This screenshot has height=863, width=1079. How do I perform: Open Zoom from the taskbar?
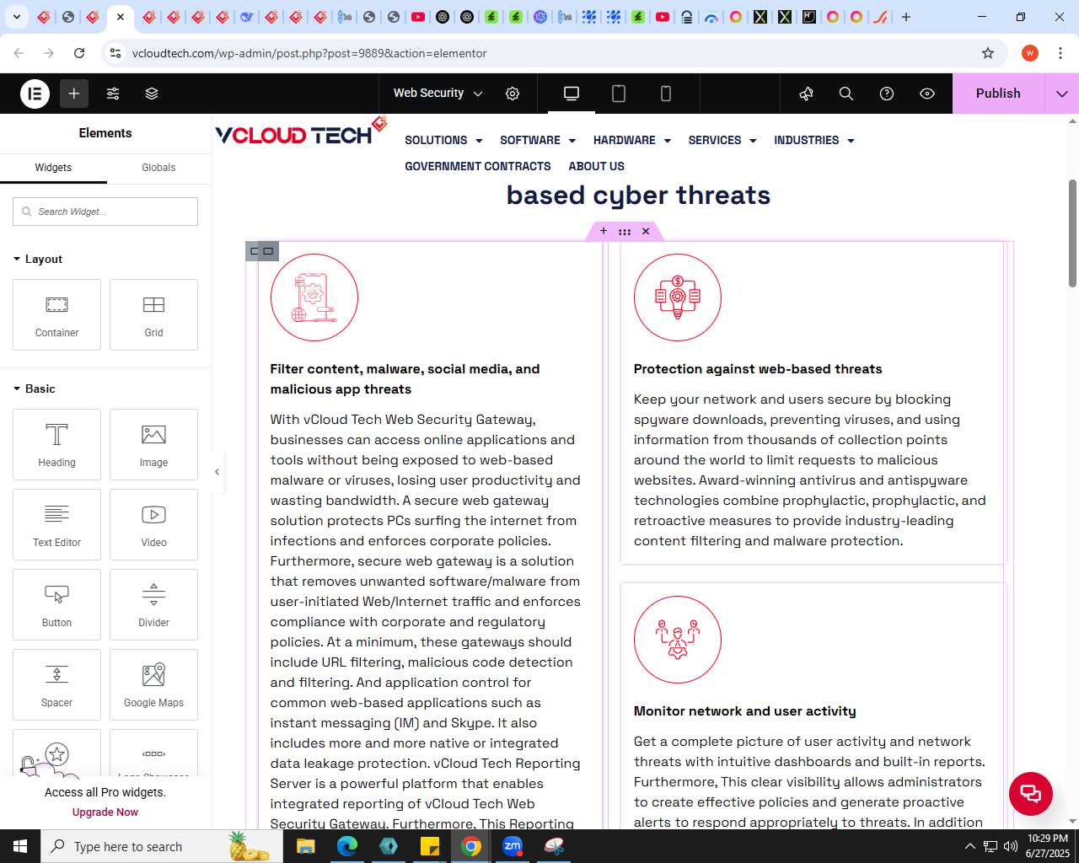click(x=513, y=846)
